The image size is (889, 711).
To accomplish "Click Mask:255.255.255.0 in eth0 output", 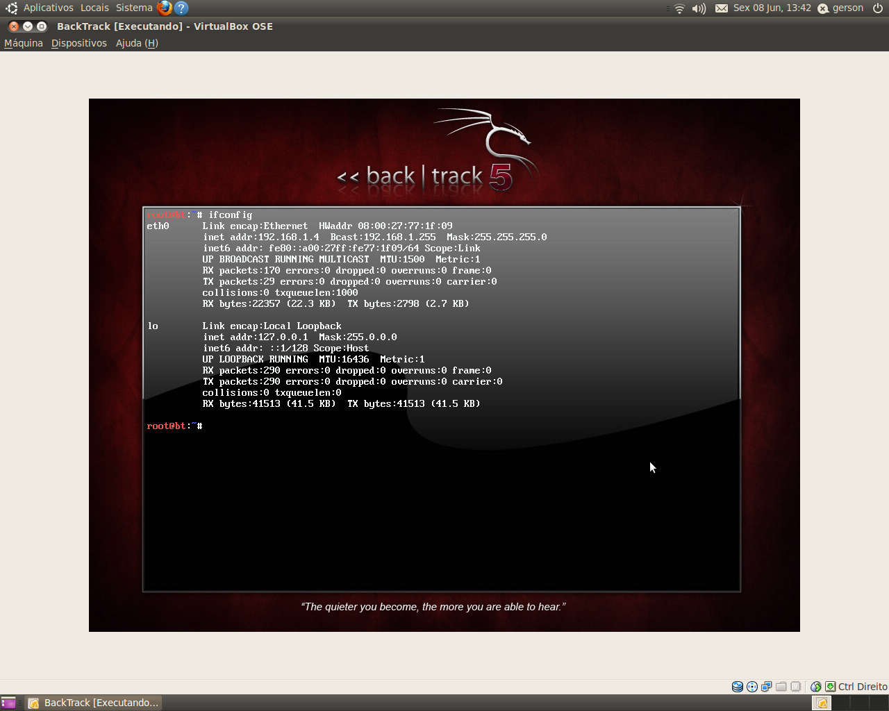I will [497, 237].
